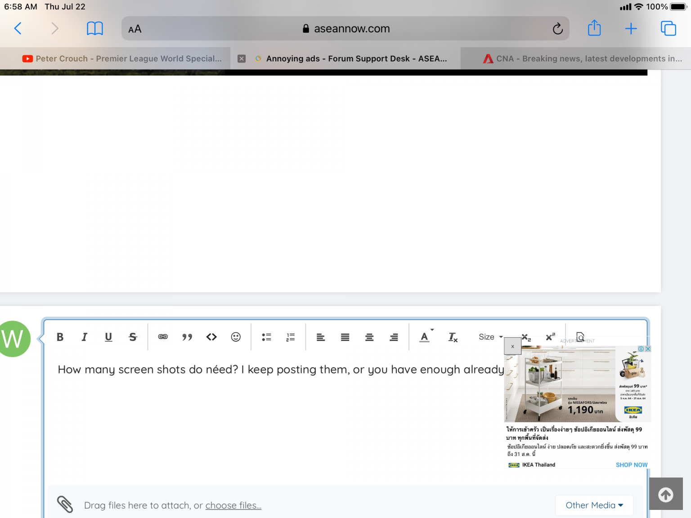
Task: Follow the choose files link
Action: pos(233,505)
